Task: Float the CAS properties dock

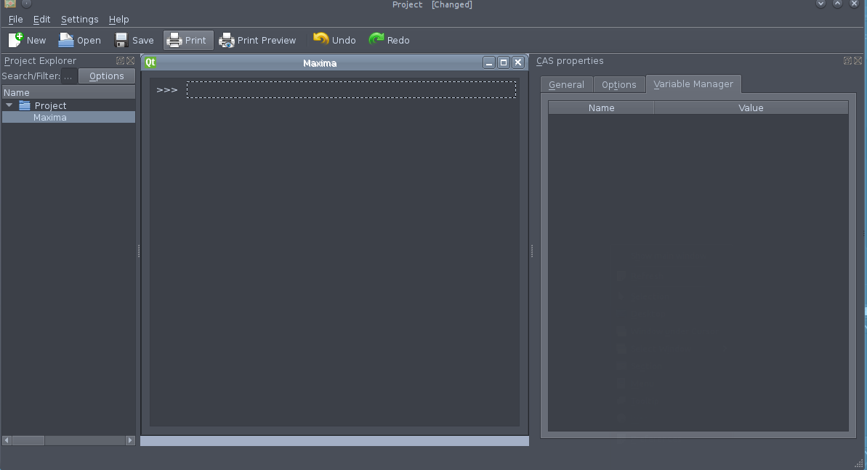Action: click(x=847, y=61)
